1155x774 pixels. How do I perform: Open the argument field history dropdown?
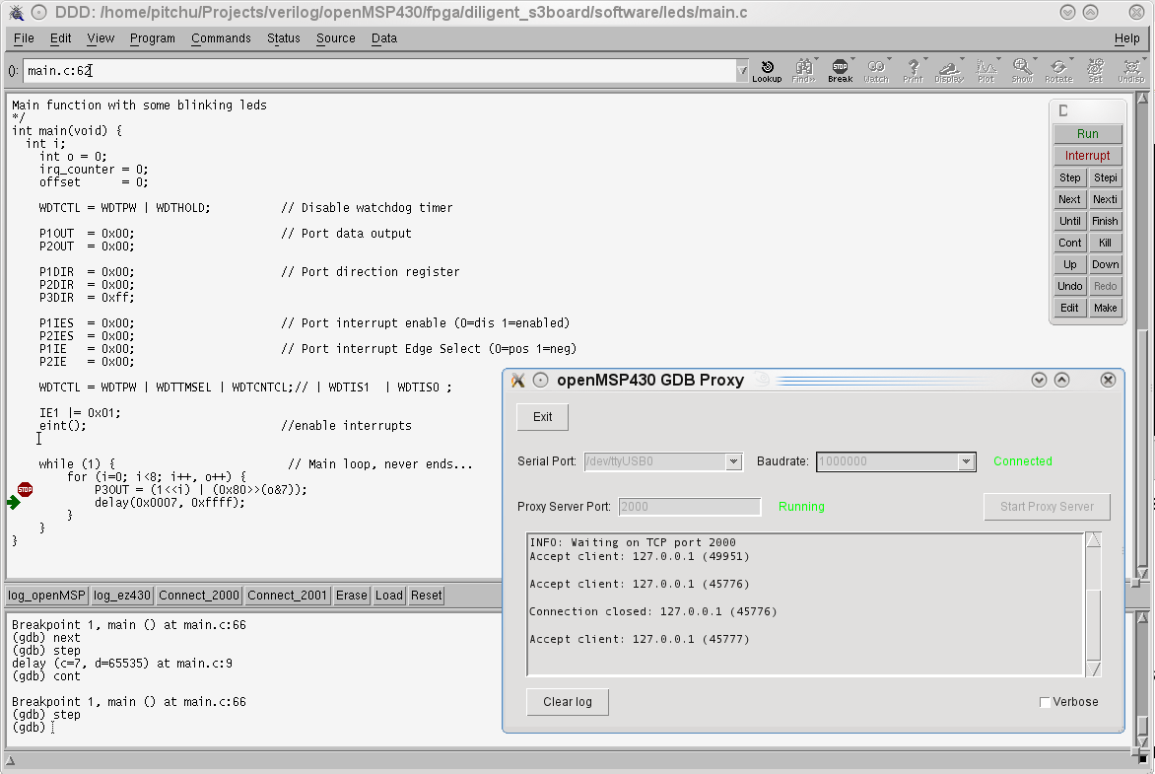(741, 71)
